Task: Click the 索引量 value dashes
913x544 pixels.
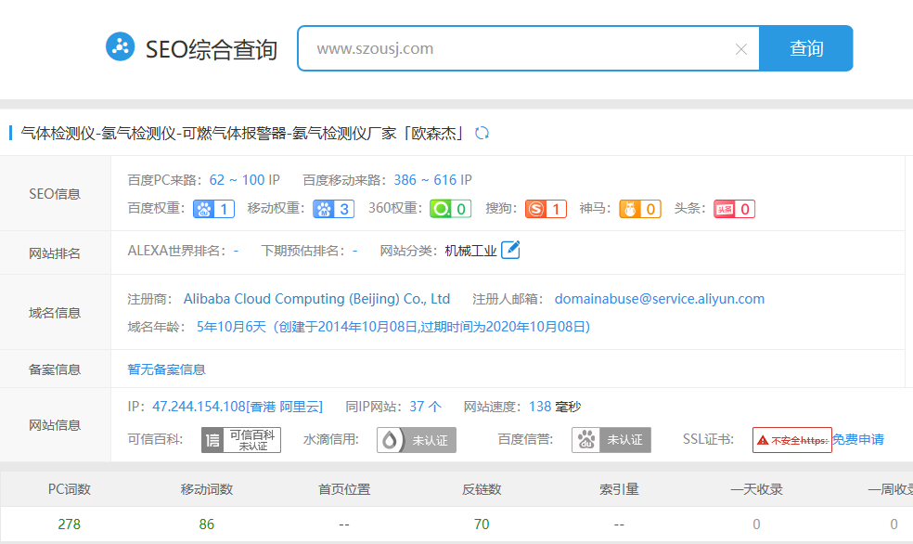Action: click(x=619, y=525)
